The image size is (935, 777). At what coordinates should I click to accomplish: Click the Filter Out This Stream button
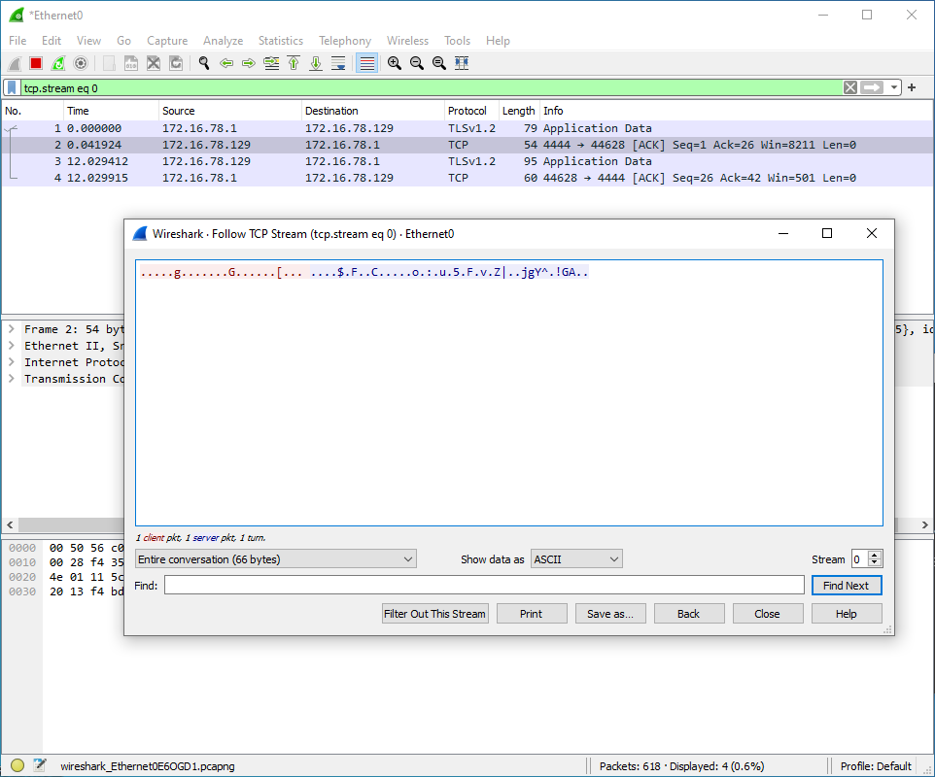coord(434,614)
